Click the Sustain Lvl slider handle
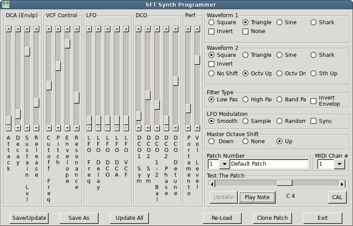This screenshot has width=353, height=226. (27, 51)
